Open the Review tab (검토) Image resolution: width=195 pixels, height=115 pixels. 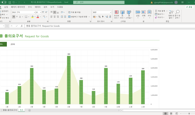(45, 7)
